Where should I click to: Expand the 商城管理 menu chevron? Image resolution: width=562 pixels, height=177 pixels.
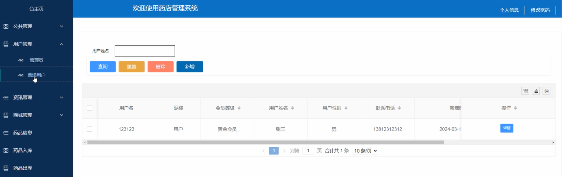tap(62, 115)
